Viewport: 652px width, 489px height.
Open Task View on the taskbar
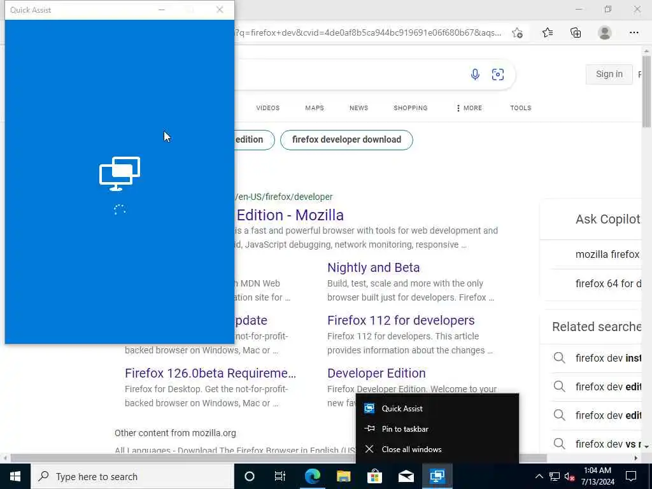tap(280, 476)
